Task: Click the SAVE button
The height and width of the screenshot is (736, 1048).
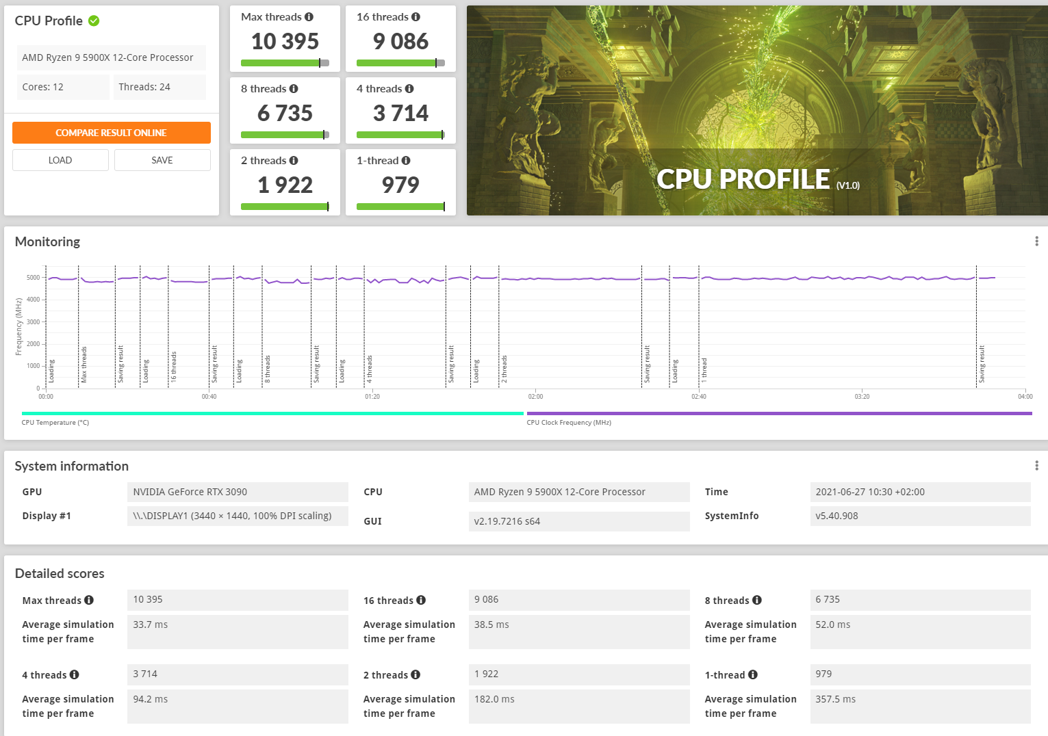Action: [162, 159]
